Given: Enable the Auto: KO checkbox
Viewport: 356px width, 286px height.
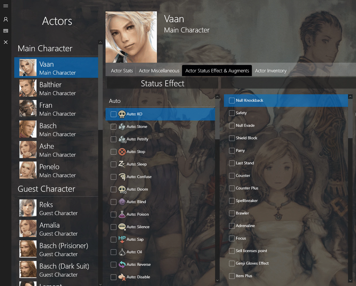Looking at the screenshot, I should coord(114,114).
